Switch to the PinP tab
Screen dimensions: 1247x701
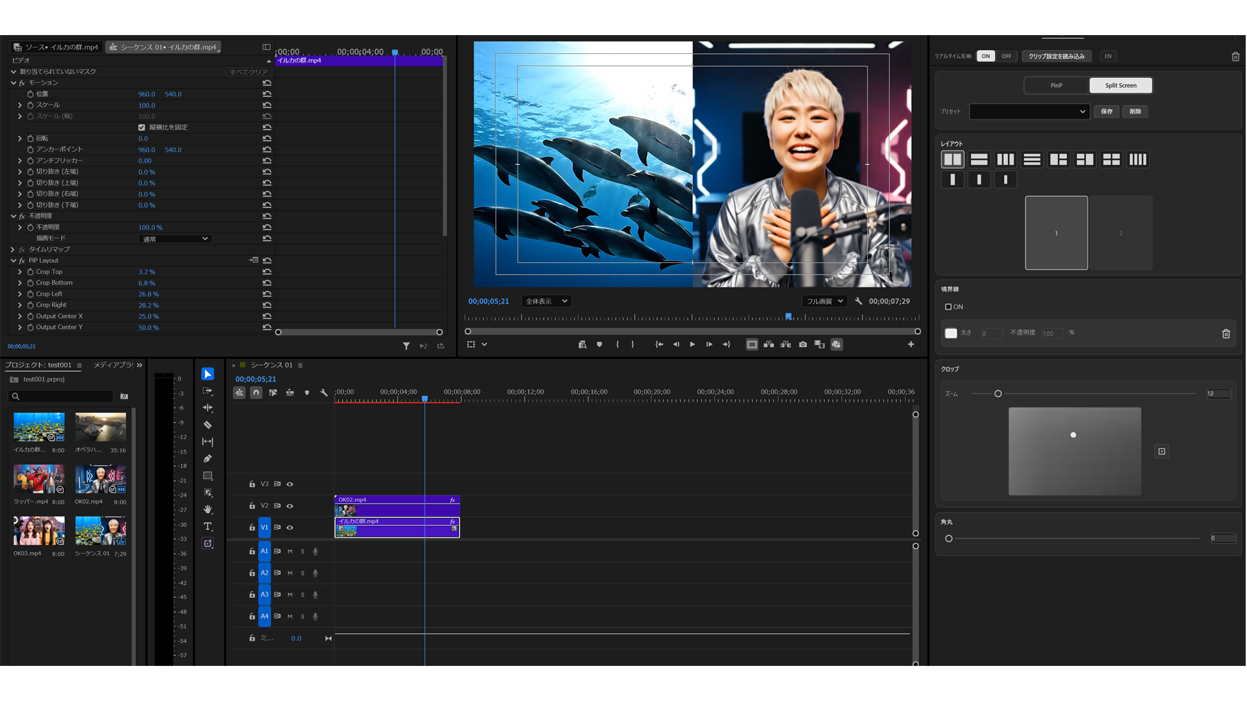click(1056, 86)
